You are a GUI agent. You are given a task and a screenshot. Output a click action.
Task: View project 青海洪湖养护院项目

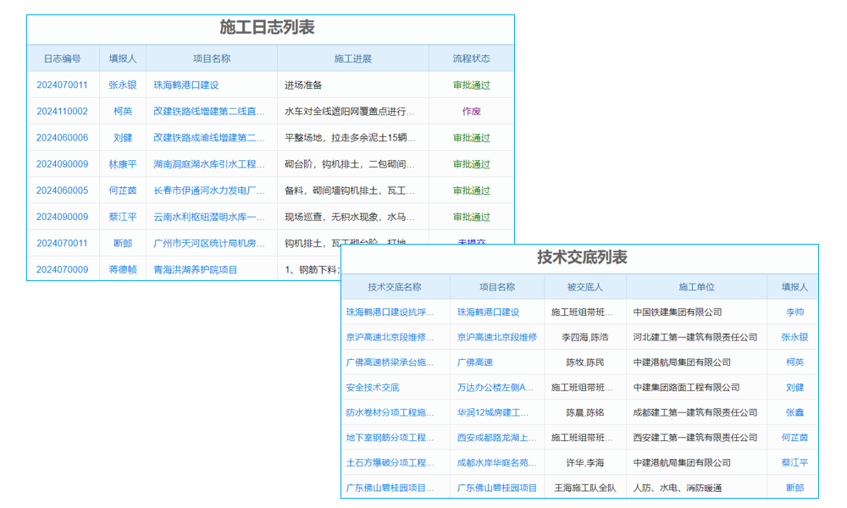pyautogui.click(x=194, y=269)
